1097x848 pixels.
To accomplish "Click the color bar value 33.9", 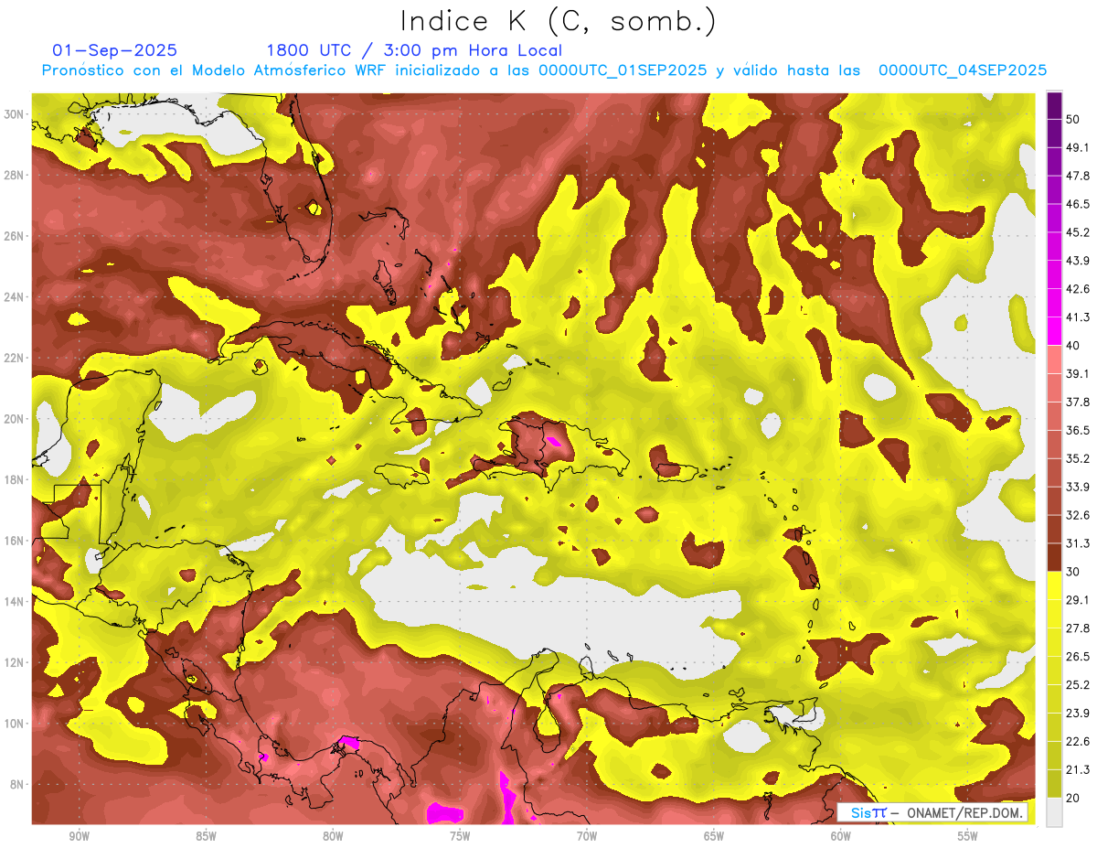I will pyautogui.click(x=1077, y=487).
